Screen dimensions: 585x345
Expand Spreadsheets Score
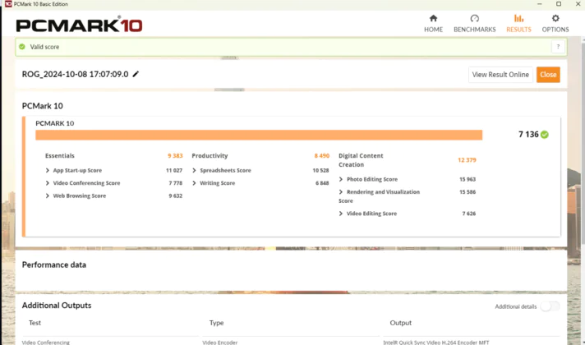pyautogui.click(x=194, y=171)
